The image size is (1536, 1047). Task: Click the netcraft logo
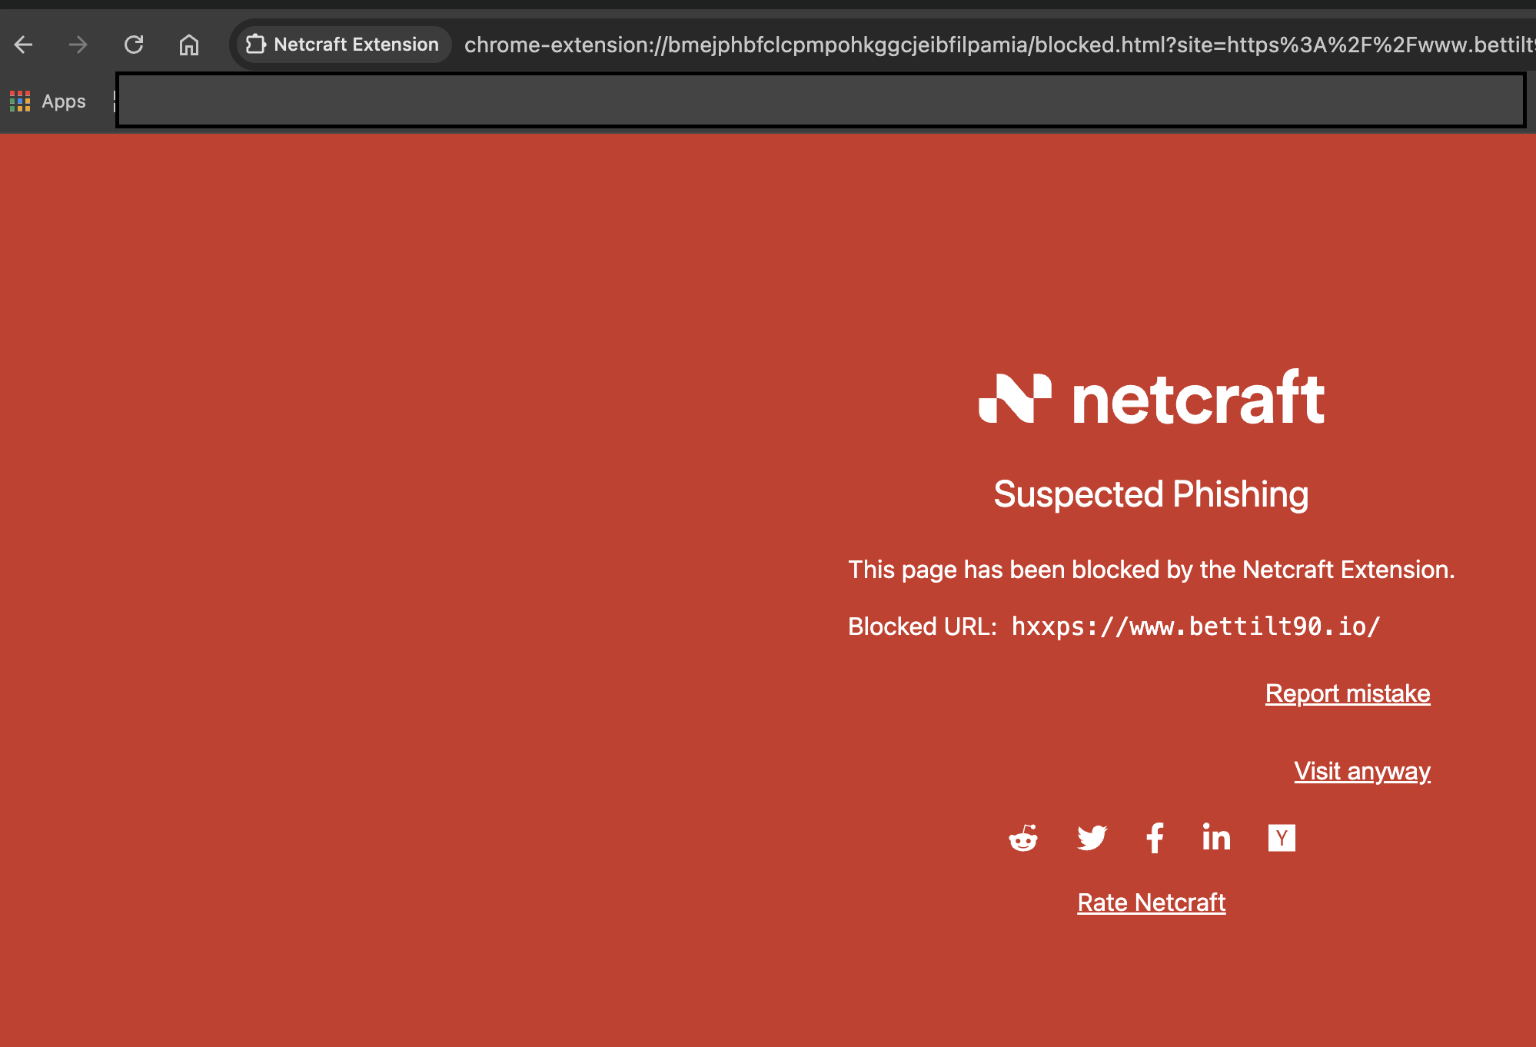coord(1151,397)
